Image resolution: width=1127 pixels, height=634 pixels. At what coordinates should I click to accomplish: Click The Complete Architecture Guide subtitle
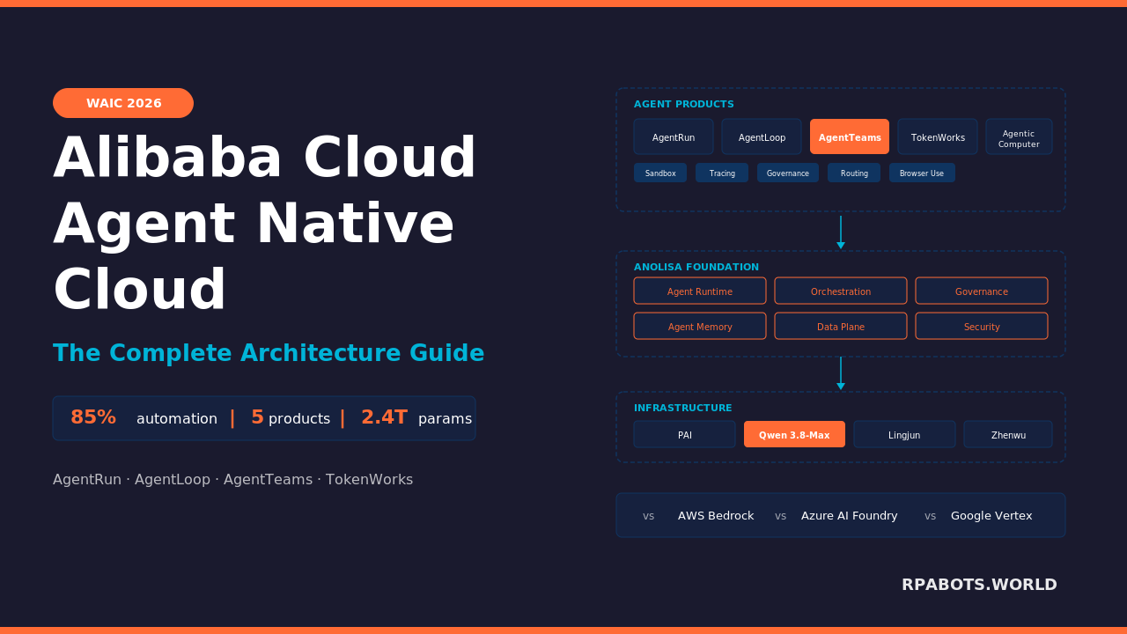269,353
